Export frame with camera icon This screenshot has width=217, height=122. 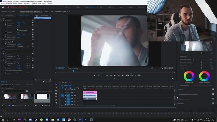pyautogui.click(x=136, y=75)
